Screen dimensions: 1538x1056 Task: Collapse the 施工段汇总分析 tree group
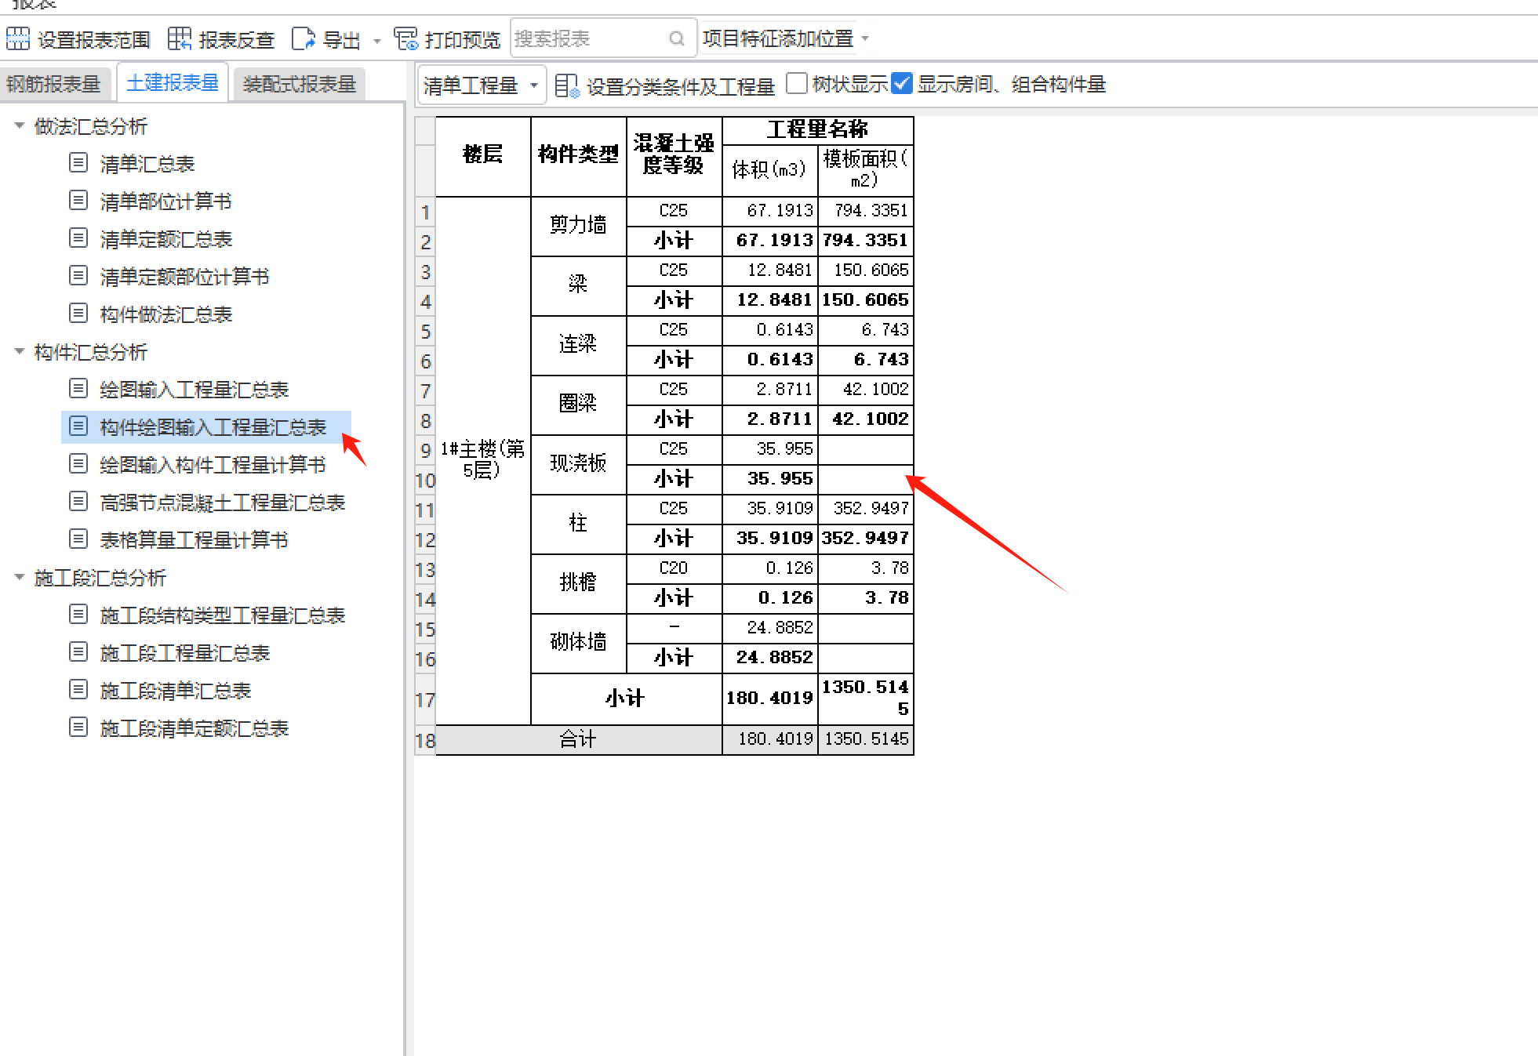tap(20, 577)
